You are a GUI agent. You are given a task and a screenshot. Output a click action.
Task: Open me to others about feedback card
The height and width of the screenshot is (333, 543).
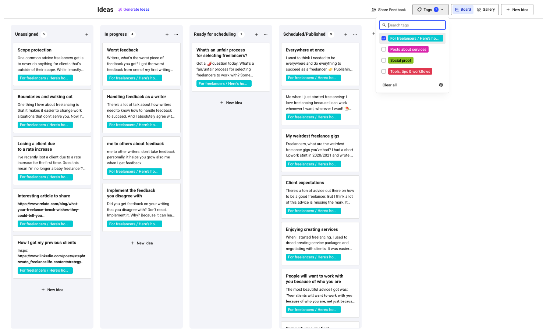pos(141,158)
